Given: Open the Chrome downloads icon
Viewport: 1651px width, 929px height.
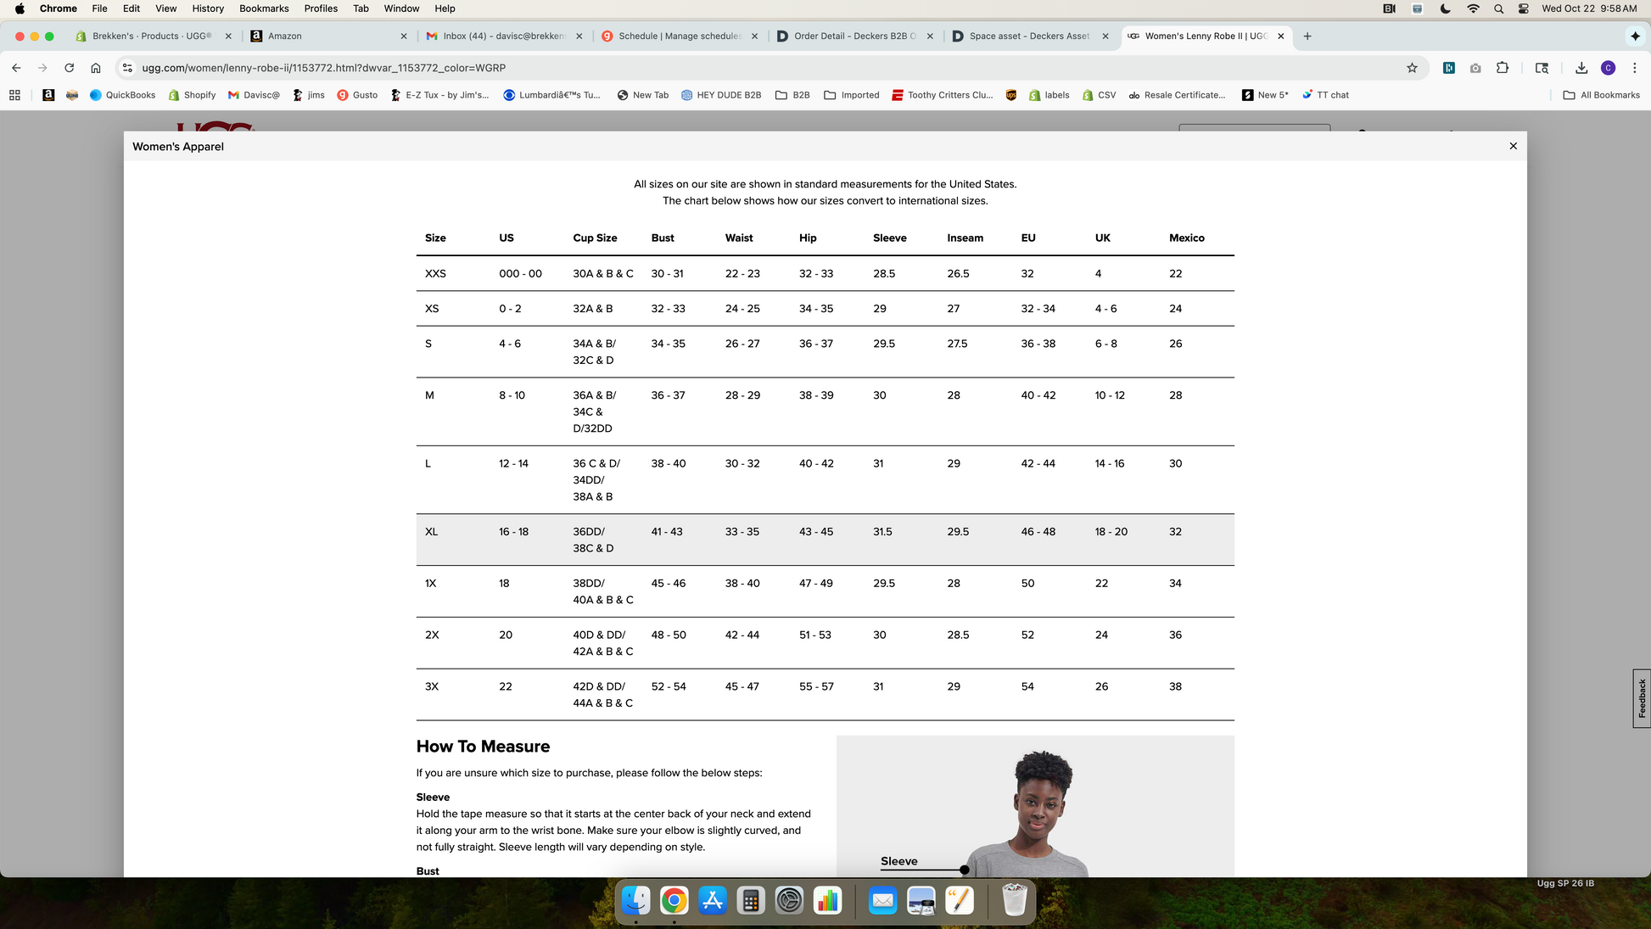Looking at the screenshot, I should (1581, 68).
